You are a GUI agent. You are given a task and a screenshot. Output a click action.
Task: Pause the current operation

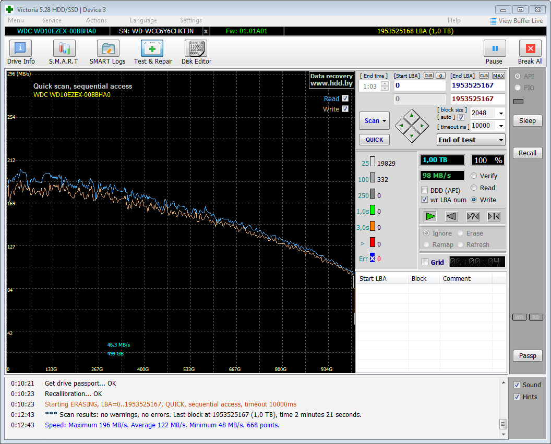[494, 53]
